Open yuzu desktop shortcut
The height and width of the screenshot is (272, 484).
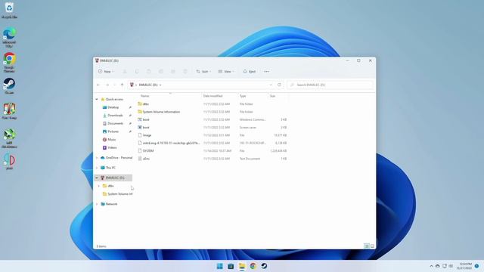click(x=9, y=162)
